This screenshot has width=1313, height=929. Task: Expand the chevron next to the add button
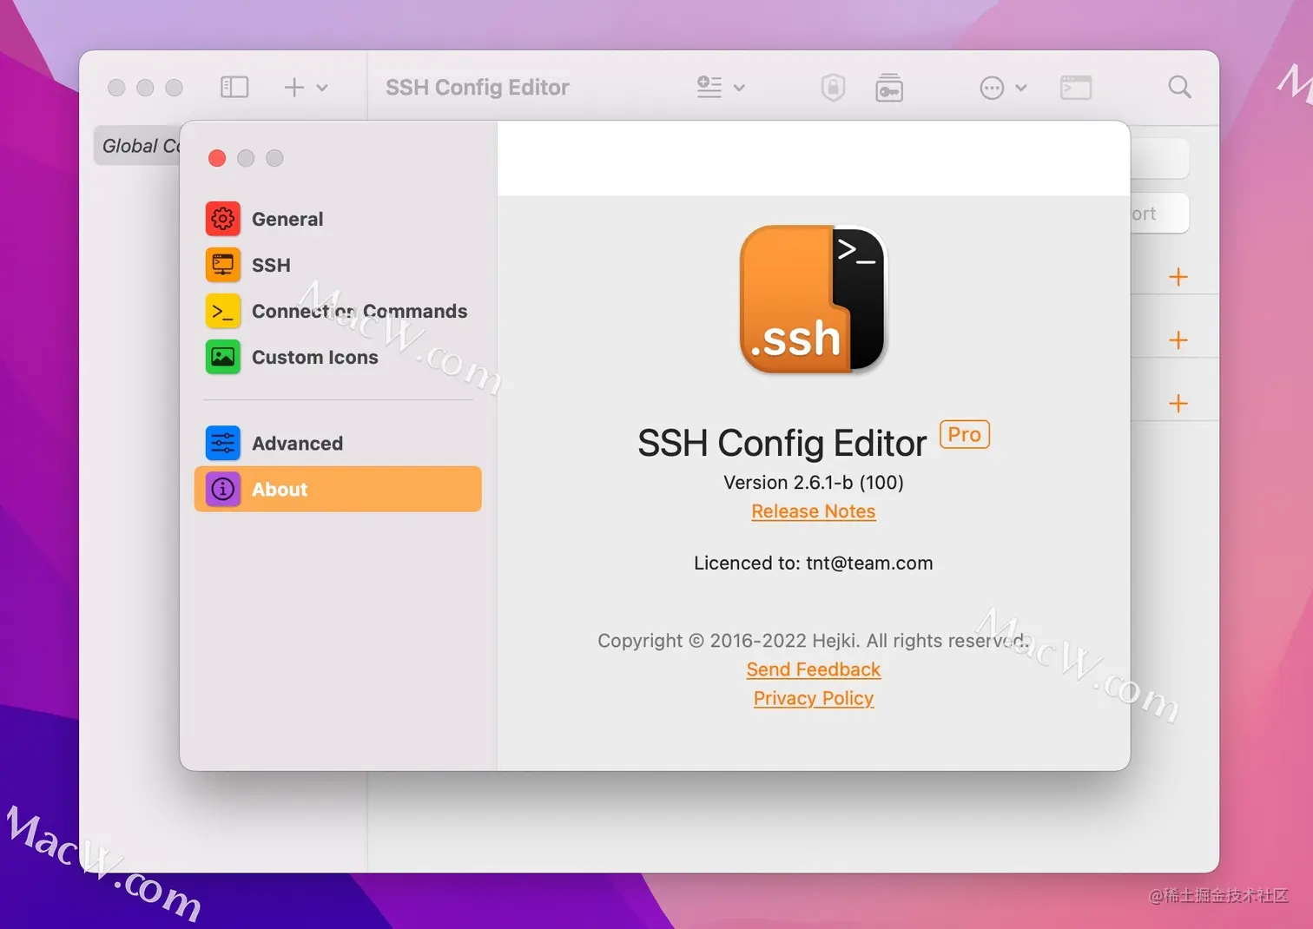click(x=322, y=88)
